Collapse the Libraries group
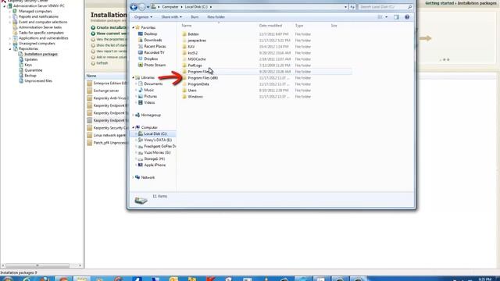Image resolution: width=500 pixels, height=281 pixels. point(134,78)
